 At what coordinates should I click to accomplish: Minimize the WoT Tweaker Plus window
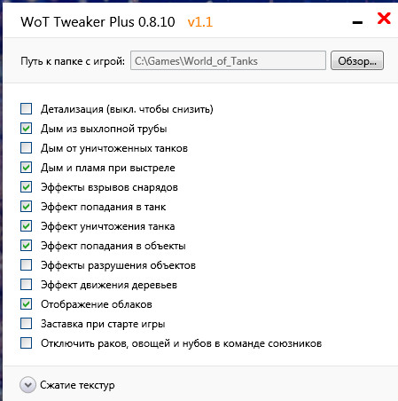(x=357, y=22)
